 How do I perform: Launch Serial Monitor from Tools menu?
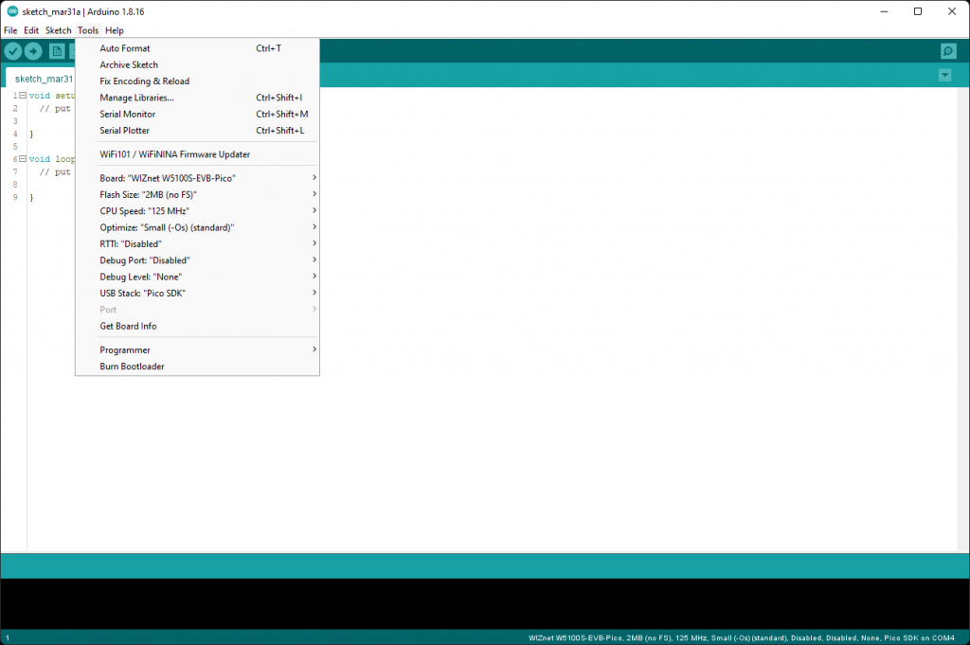197,114
